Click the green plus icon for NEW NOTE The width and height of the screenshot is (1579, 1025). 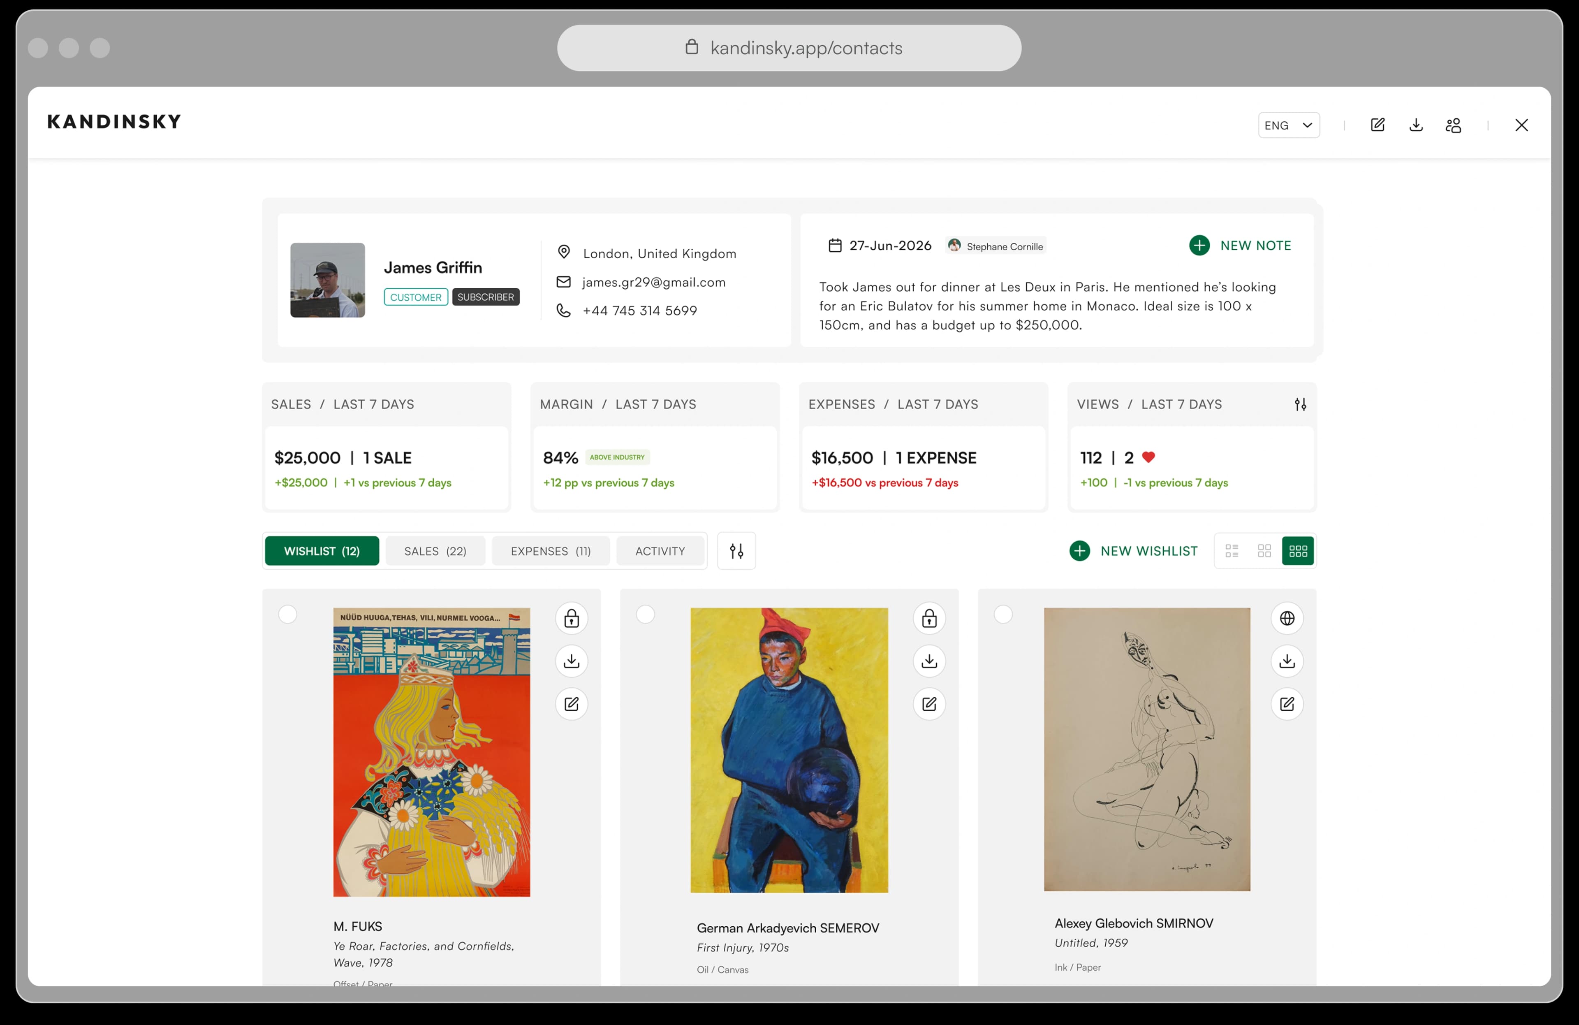click(1199, 246)
